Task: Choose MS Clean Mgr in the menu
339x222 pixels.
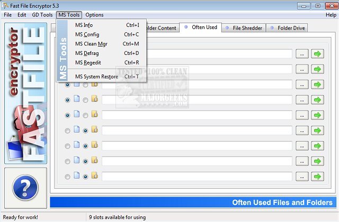Action: tap(107, 44)
